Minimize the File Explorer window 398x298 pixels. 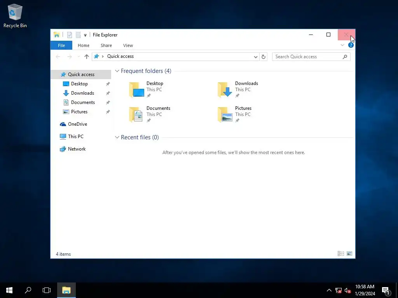coord(311,35)
